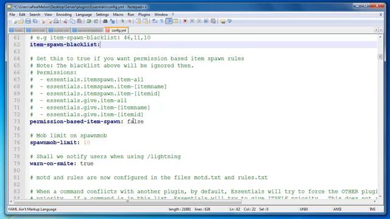
Task: Open the Encoding menu
Action: point(64,15)
